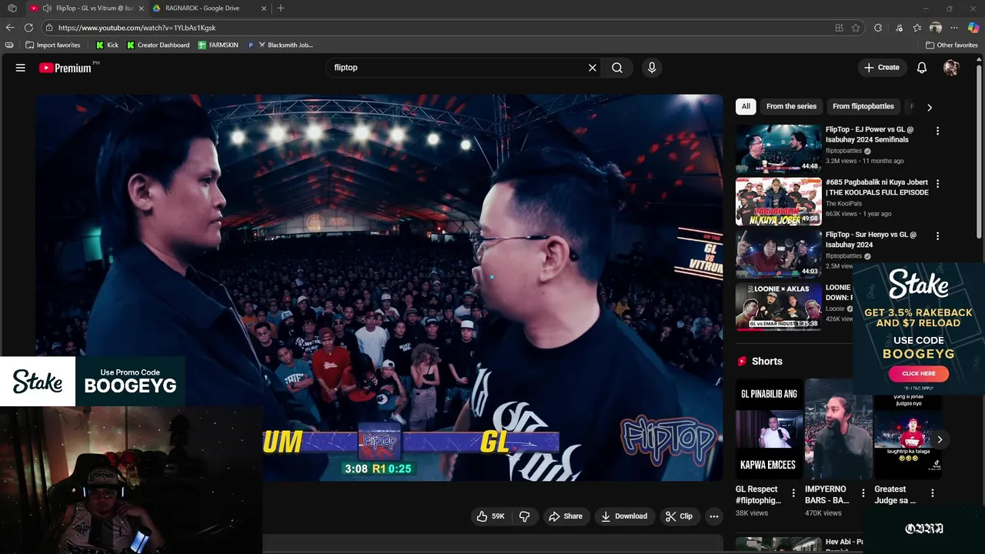
Task: Open menu for GL Respect short
Action: point(793,493)
